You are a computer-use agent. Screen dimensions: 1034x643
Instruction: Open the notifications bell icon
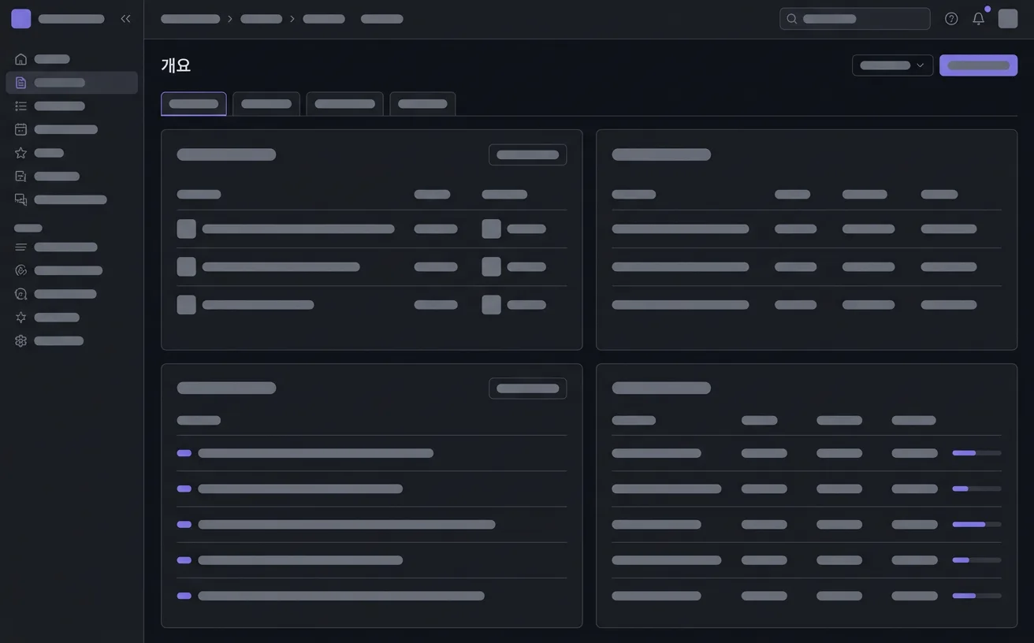978,19
